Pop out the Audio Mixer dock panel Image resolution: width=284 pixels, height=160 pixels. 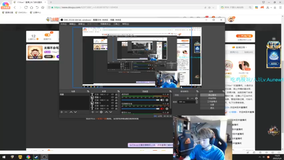click(x=170, y=91)
